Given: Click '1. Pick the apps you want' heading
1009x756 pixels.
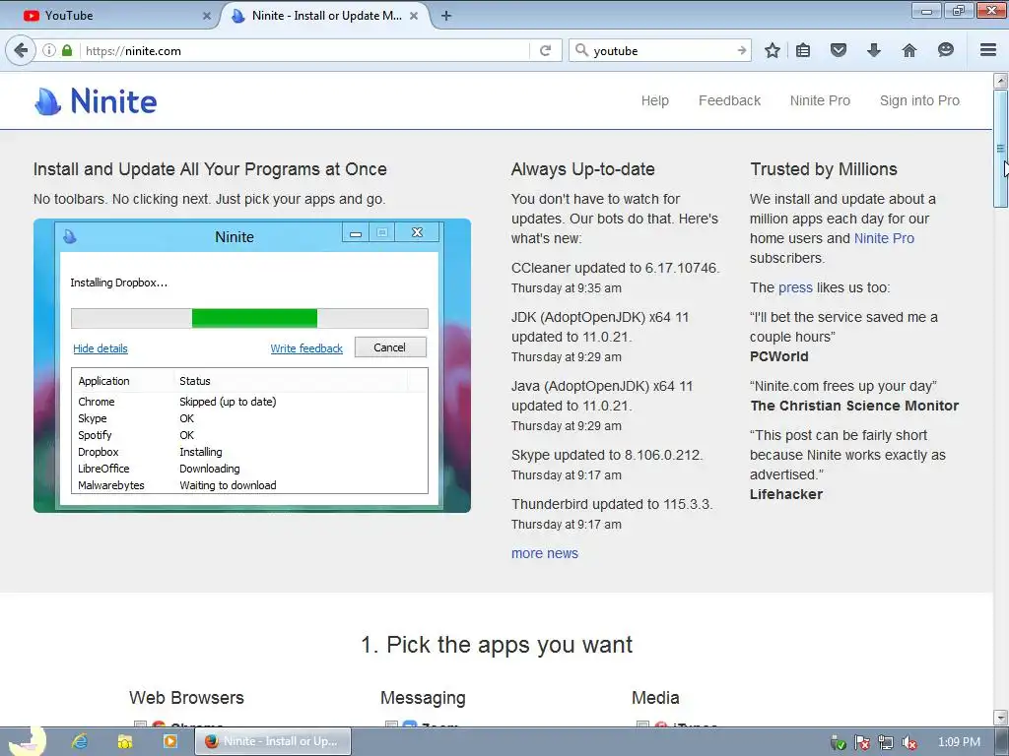Looking at the screenshot, I should (x=497, y=644).
